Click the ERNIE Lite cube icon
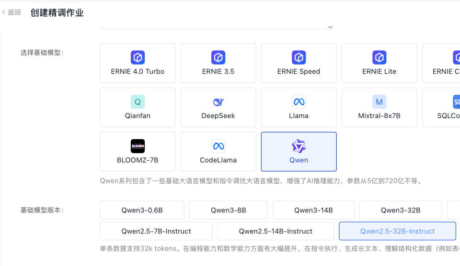460x266 pixels. [379, 57]
